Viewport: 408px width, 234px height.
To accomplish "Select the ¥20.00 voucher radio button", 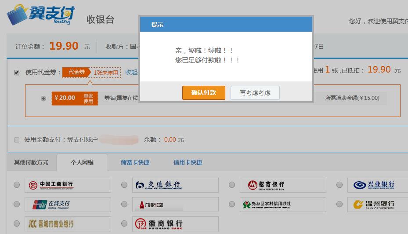I will click(x=43, y=99).
